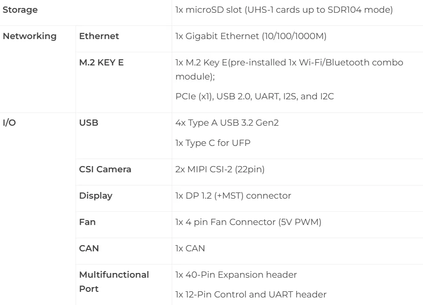Select the 40-Pin Expansion header text
The height and width of the screenshot is (305, 423).
pos(236,275)
